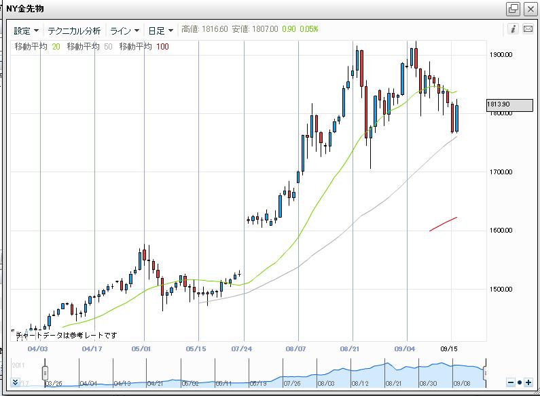Click 09/08 in the overview timeline
The height and width of the screenshot is (396, 540).
pos(461,383)
